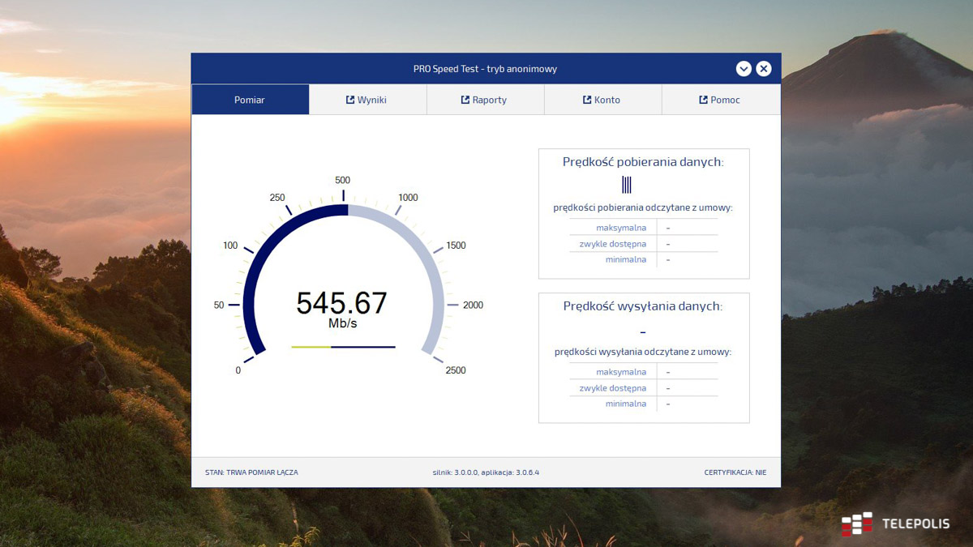
Task: Click the upload 'minimalna' table row
Action: (643, 404)
